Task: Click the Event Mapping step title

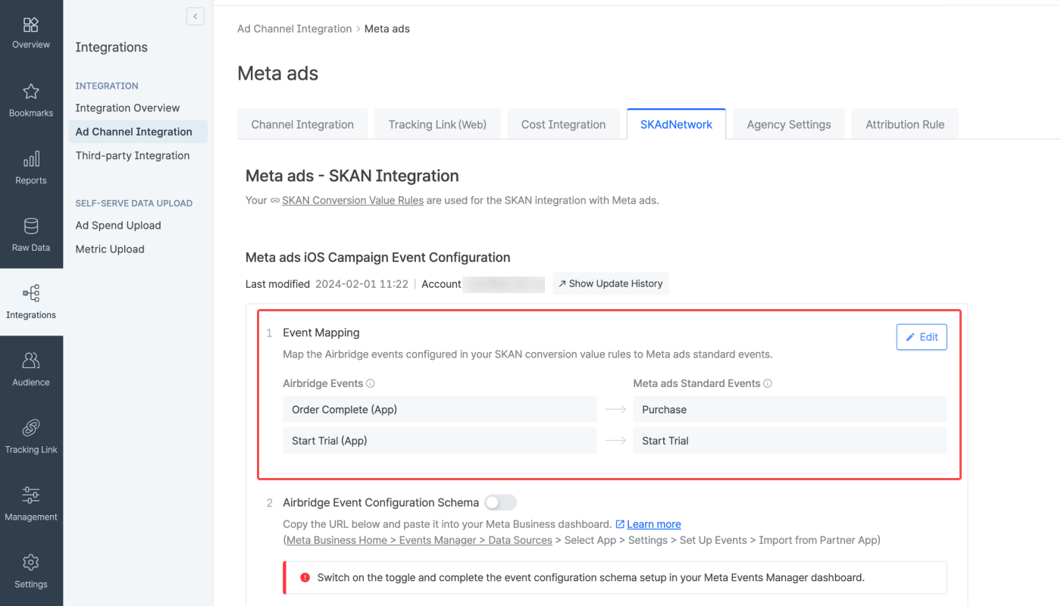Action: [x=321, y=333]
